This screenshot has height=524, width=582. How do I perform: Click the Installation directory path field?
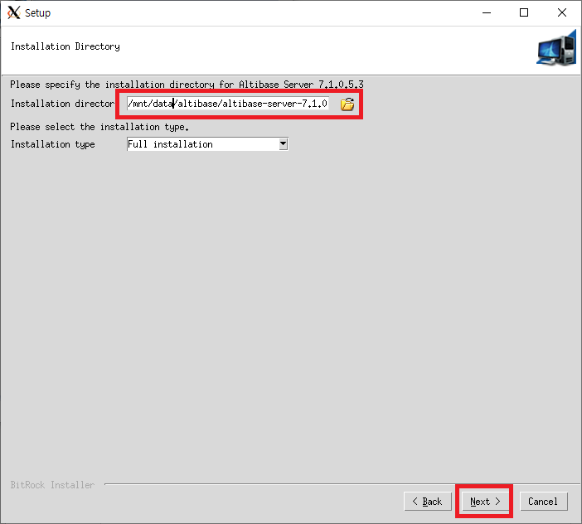click(227, 104)
